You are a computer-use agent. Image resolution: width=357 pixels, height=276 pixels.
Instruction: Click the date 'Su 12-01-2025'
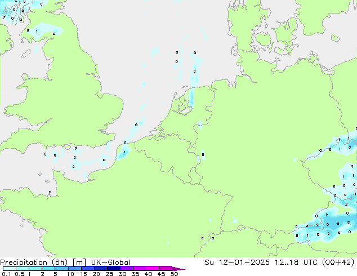click(237, 262)
